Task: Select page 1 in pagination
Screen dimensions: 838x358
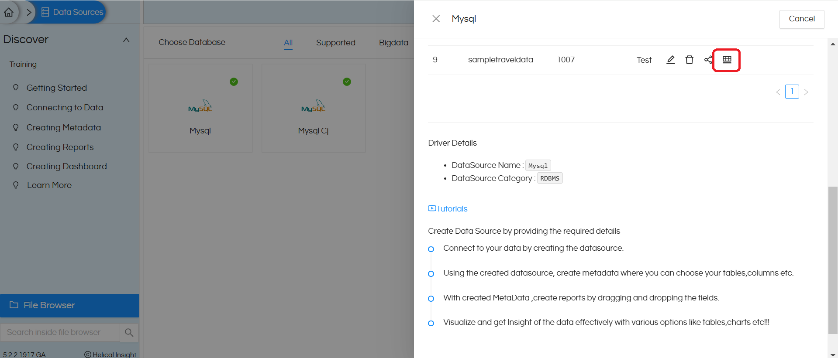Action: (792, 92)
